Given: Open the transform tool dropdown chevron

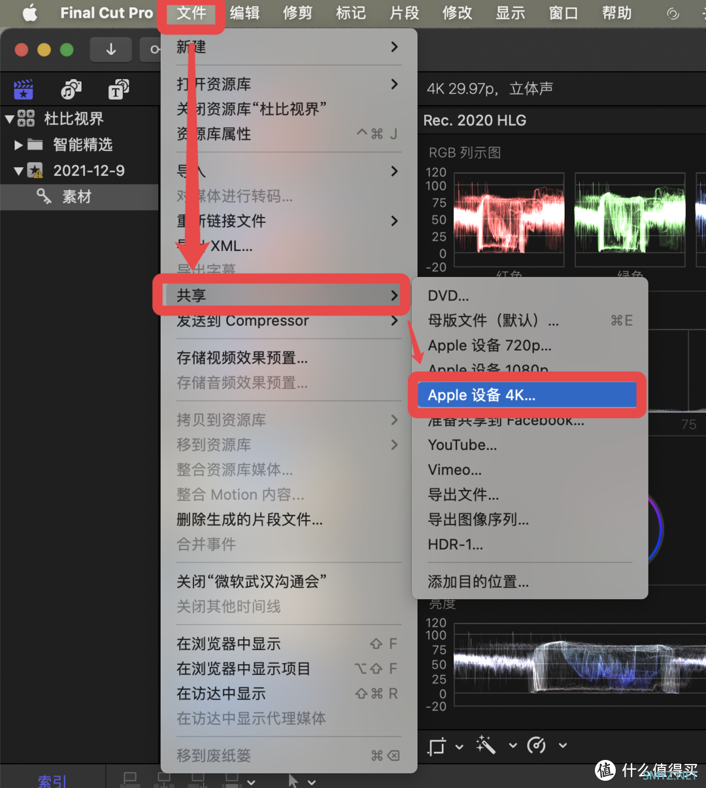Looking at the screenshot, I should [460, 746].
